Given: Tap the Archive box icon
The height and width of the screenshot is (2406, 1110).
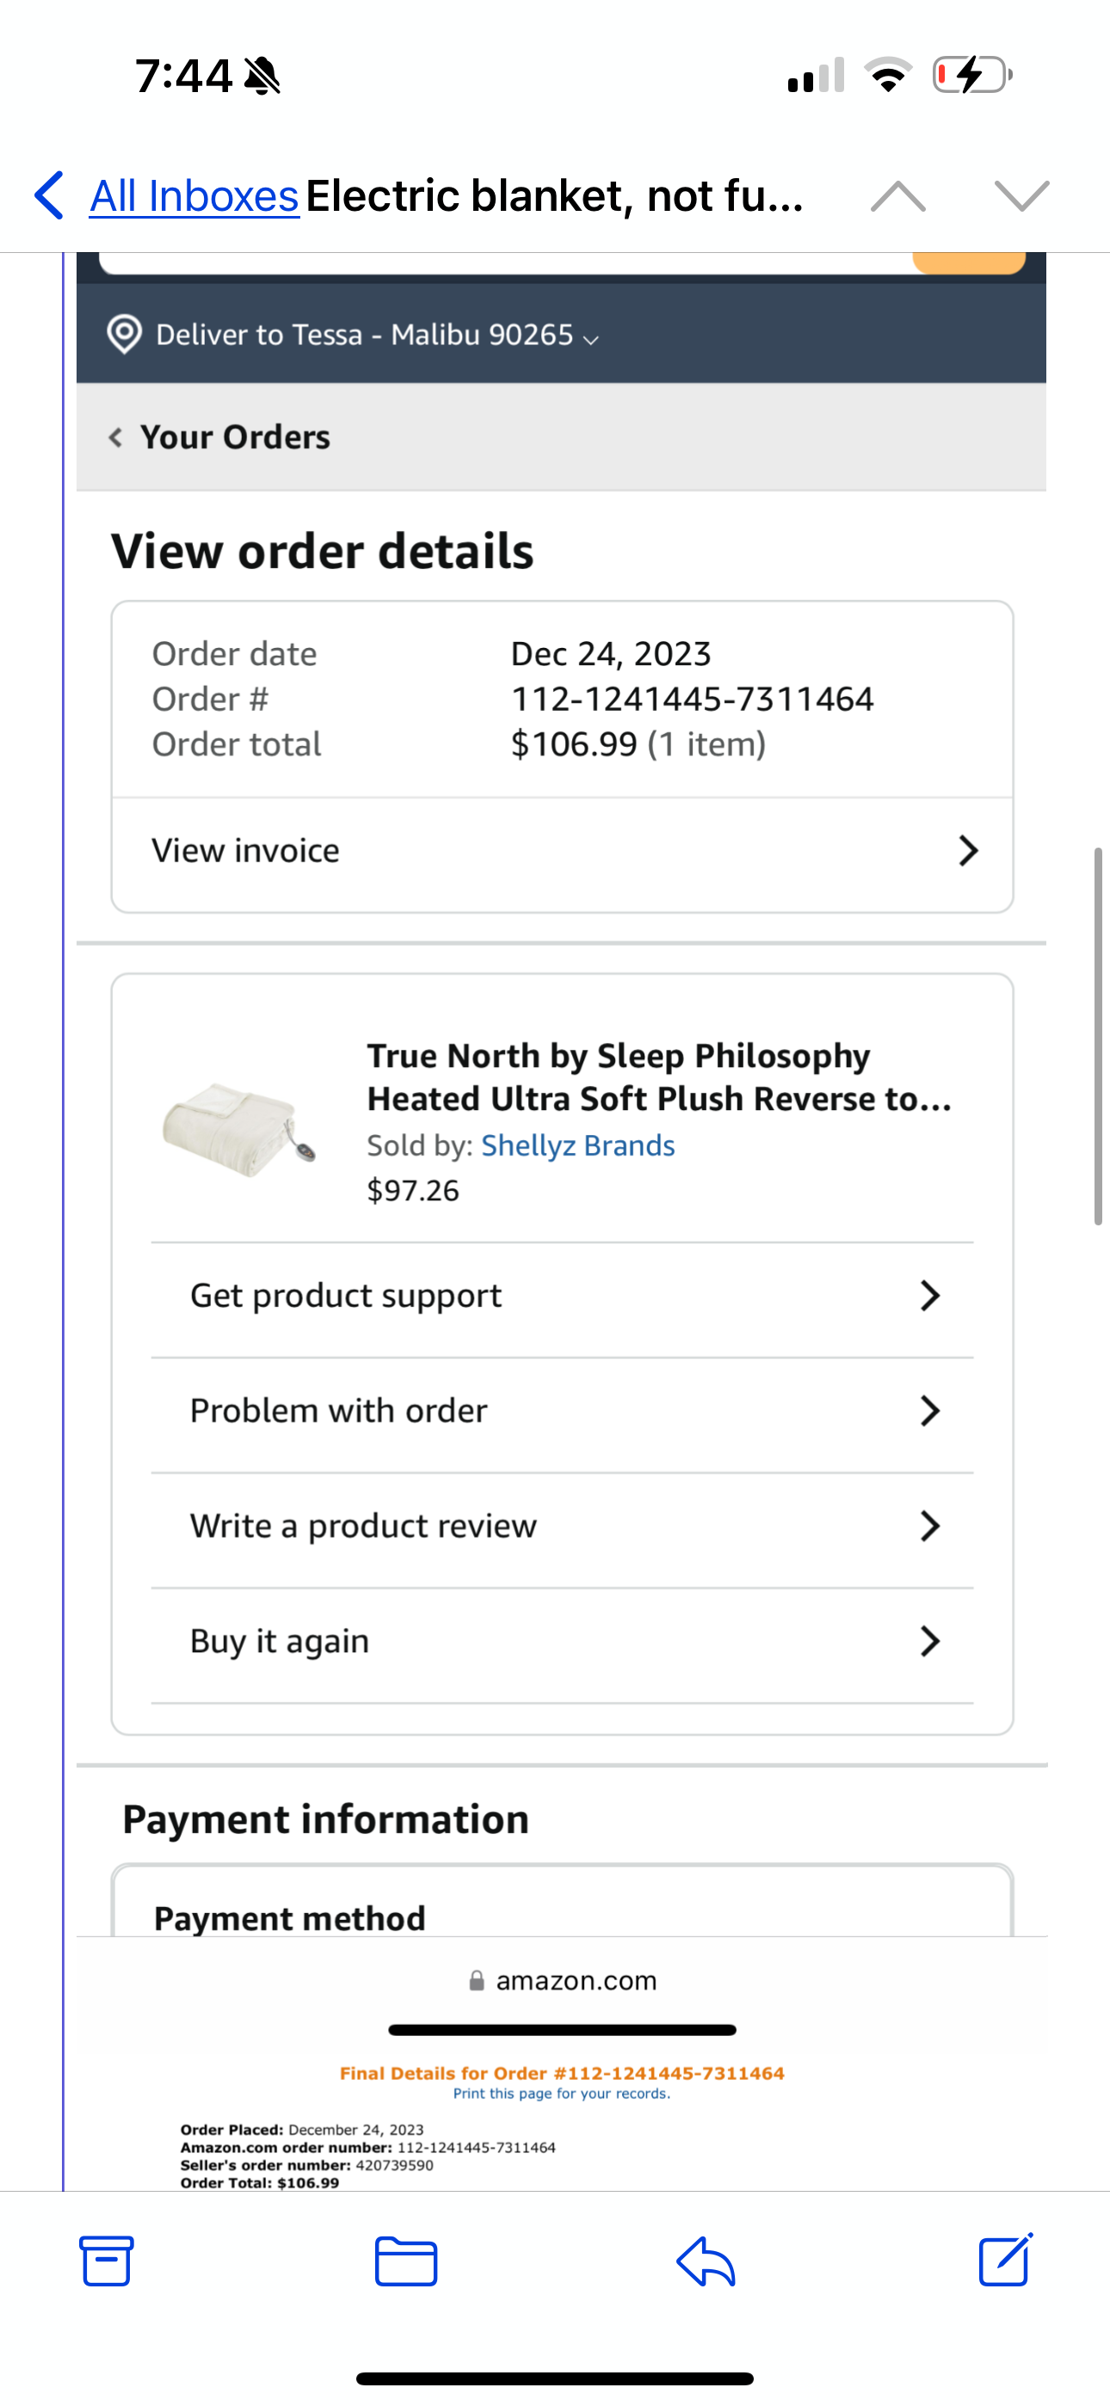Looking at the screenshot, I should click(x=107, y=2261).
